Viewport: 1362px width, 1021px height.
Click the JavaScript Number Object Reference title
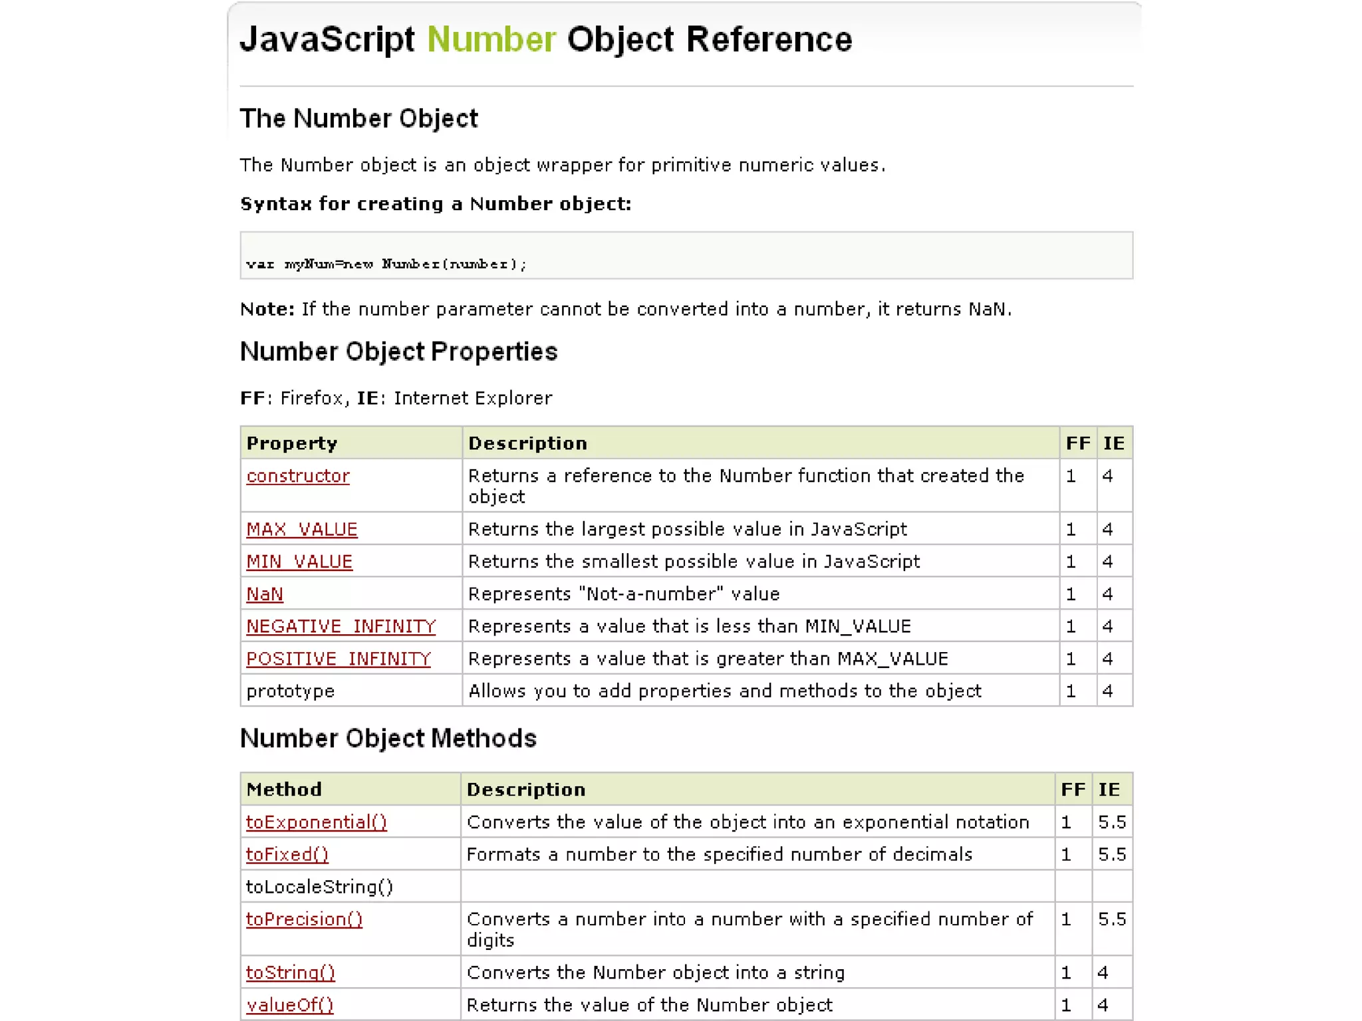545,39
